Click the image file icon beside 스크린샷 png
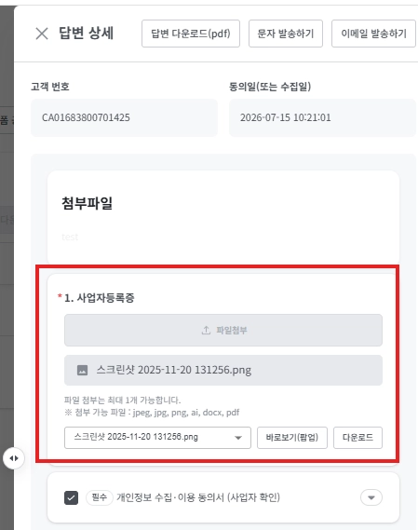The height and width of the screenshot is (530, 418). tap(82, 370)
